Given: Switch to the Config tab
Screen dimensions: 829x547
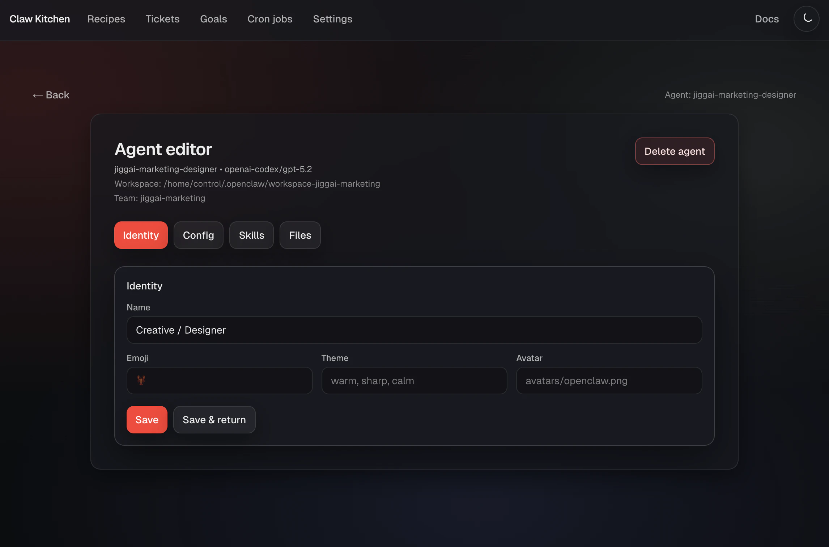Looking at the screenshot, I should click(198, 235).
